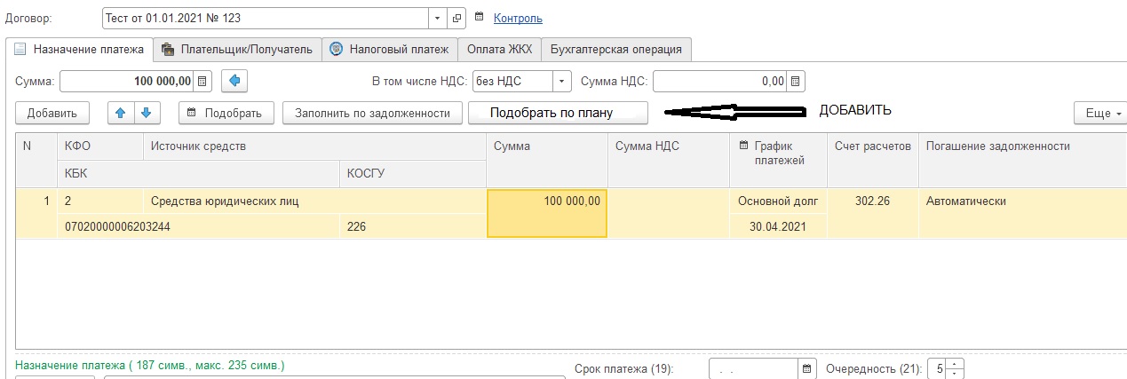Open the Налоговый платеж tab
This screenshot has height=379, width=1127.
(x=392, y=50)
